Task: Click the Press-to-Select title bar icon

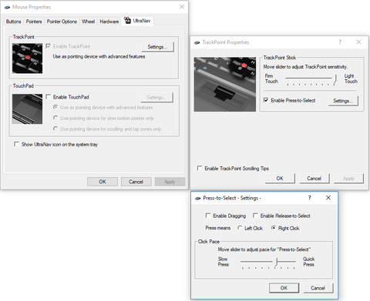Action: pyautogui.click(x=198, y=199)
